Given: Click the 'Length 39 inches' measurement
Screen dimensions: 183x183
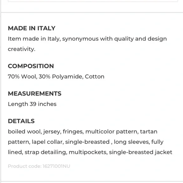Looking at the screenshot, I should 32,104.
